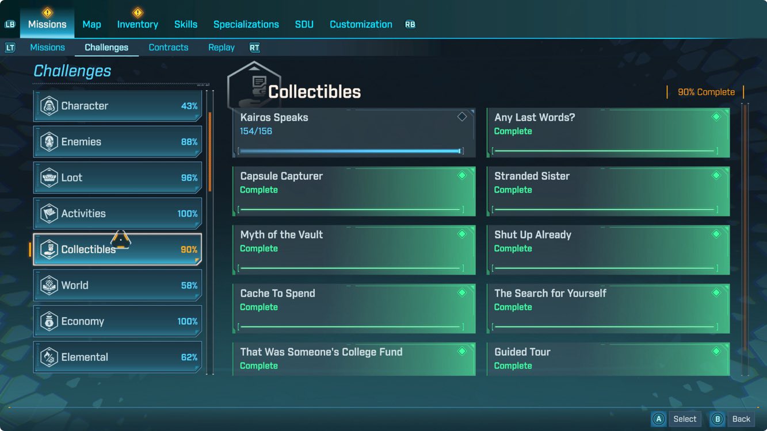This screenshot has height=431, width=767.
Task: Open the Replay sub-tab
Action: pyautogui.click(x=222, y=47)
